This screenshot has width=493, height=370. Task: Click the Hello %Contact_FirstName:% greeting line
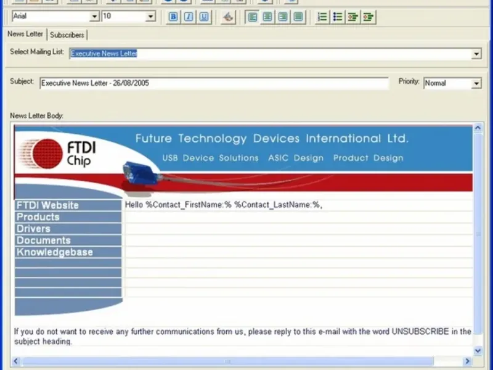(x=224, y=205)
